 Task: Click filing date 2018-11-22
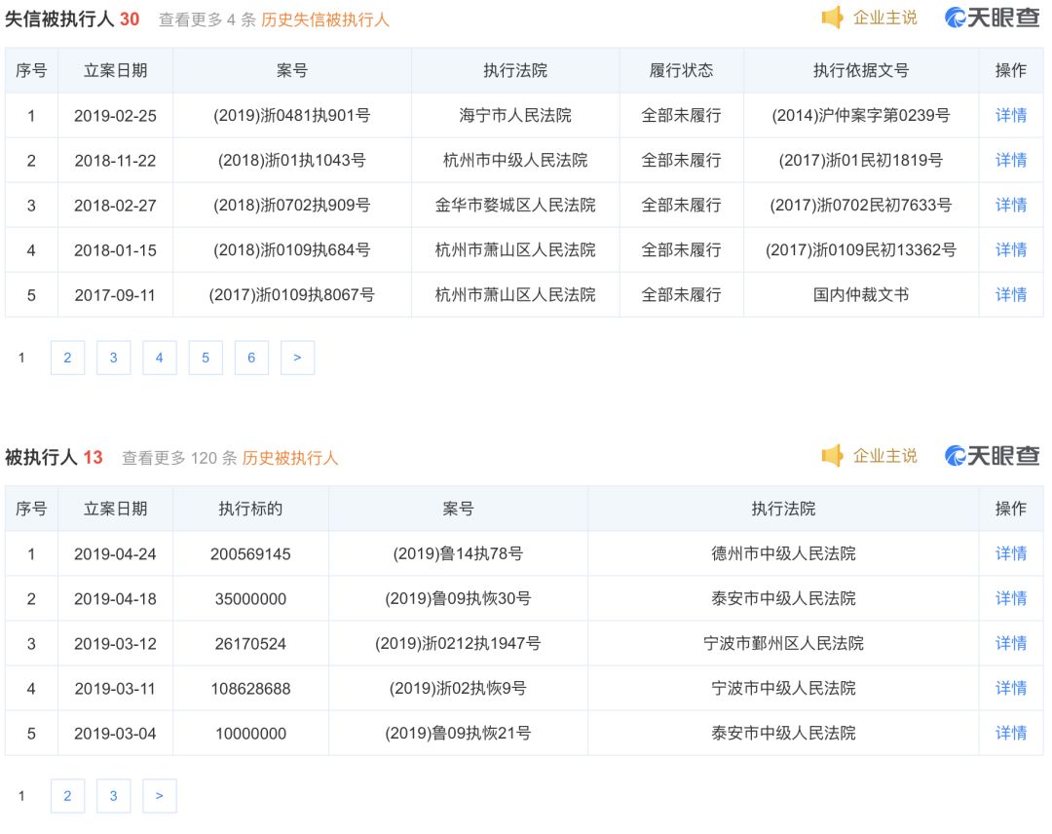115,161
